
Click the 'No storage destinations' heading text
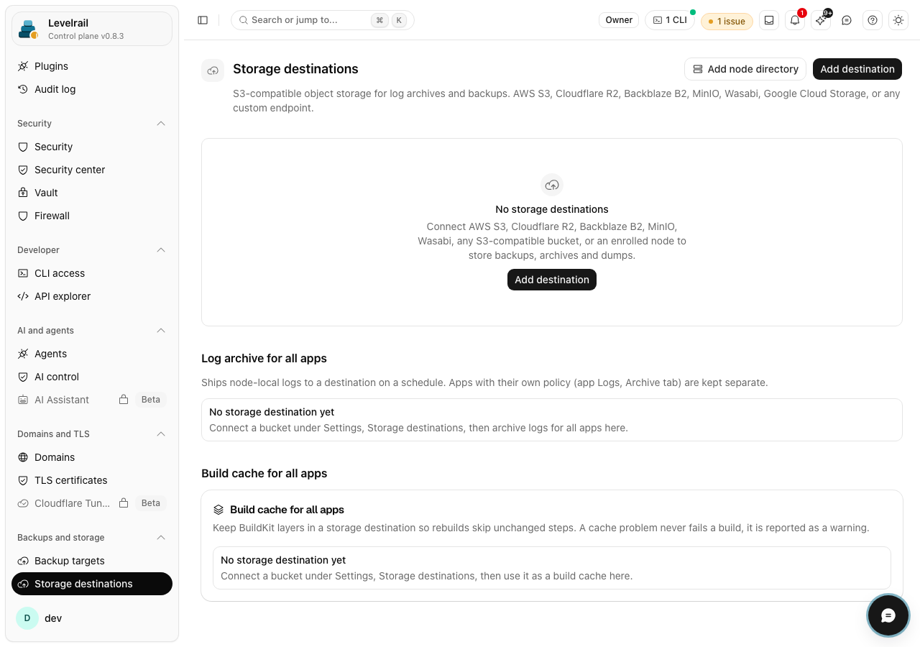point(552,209)
